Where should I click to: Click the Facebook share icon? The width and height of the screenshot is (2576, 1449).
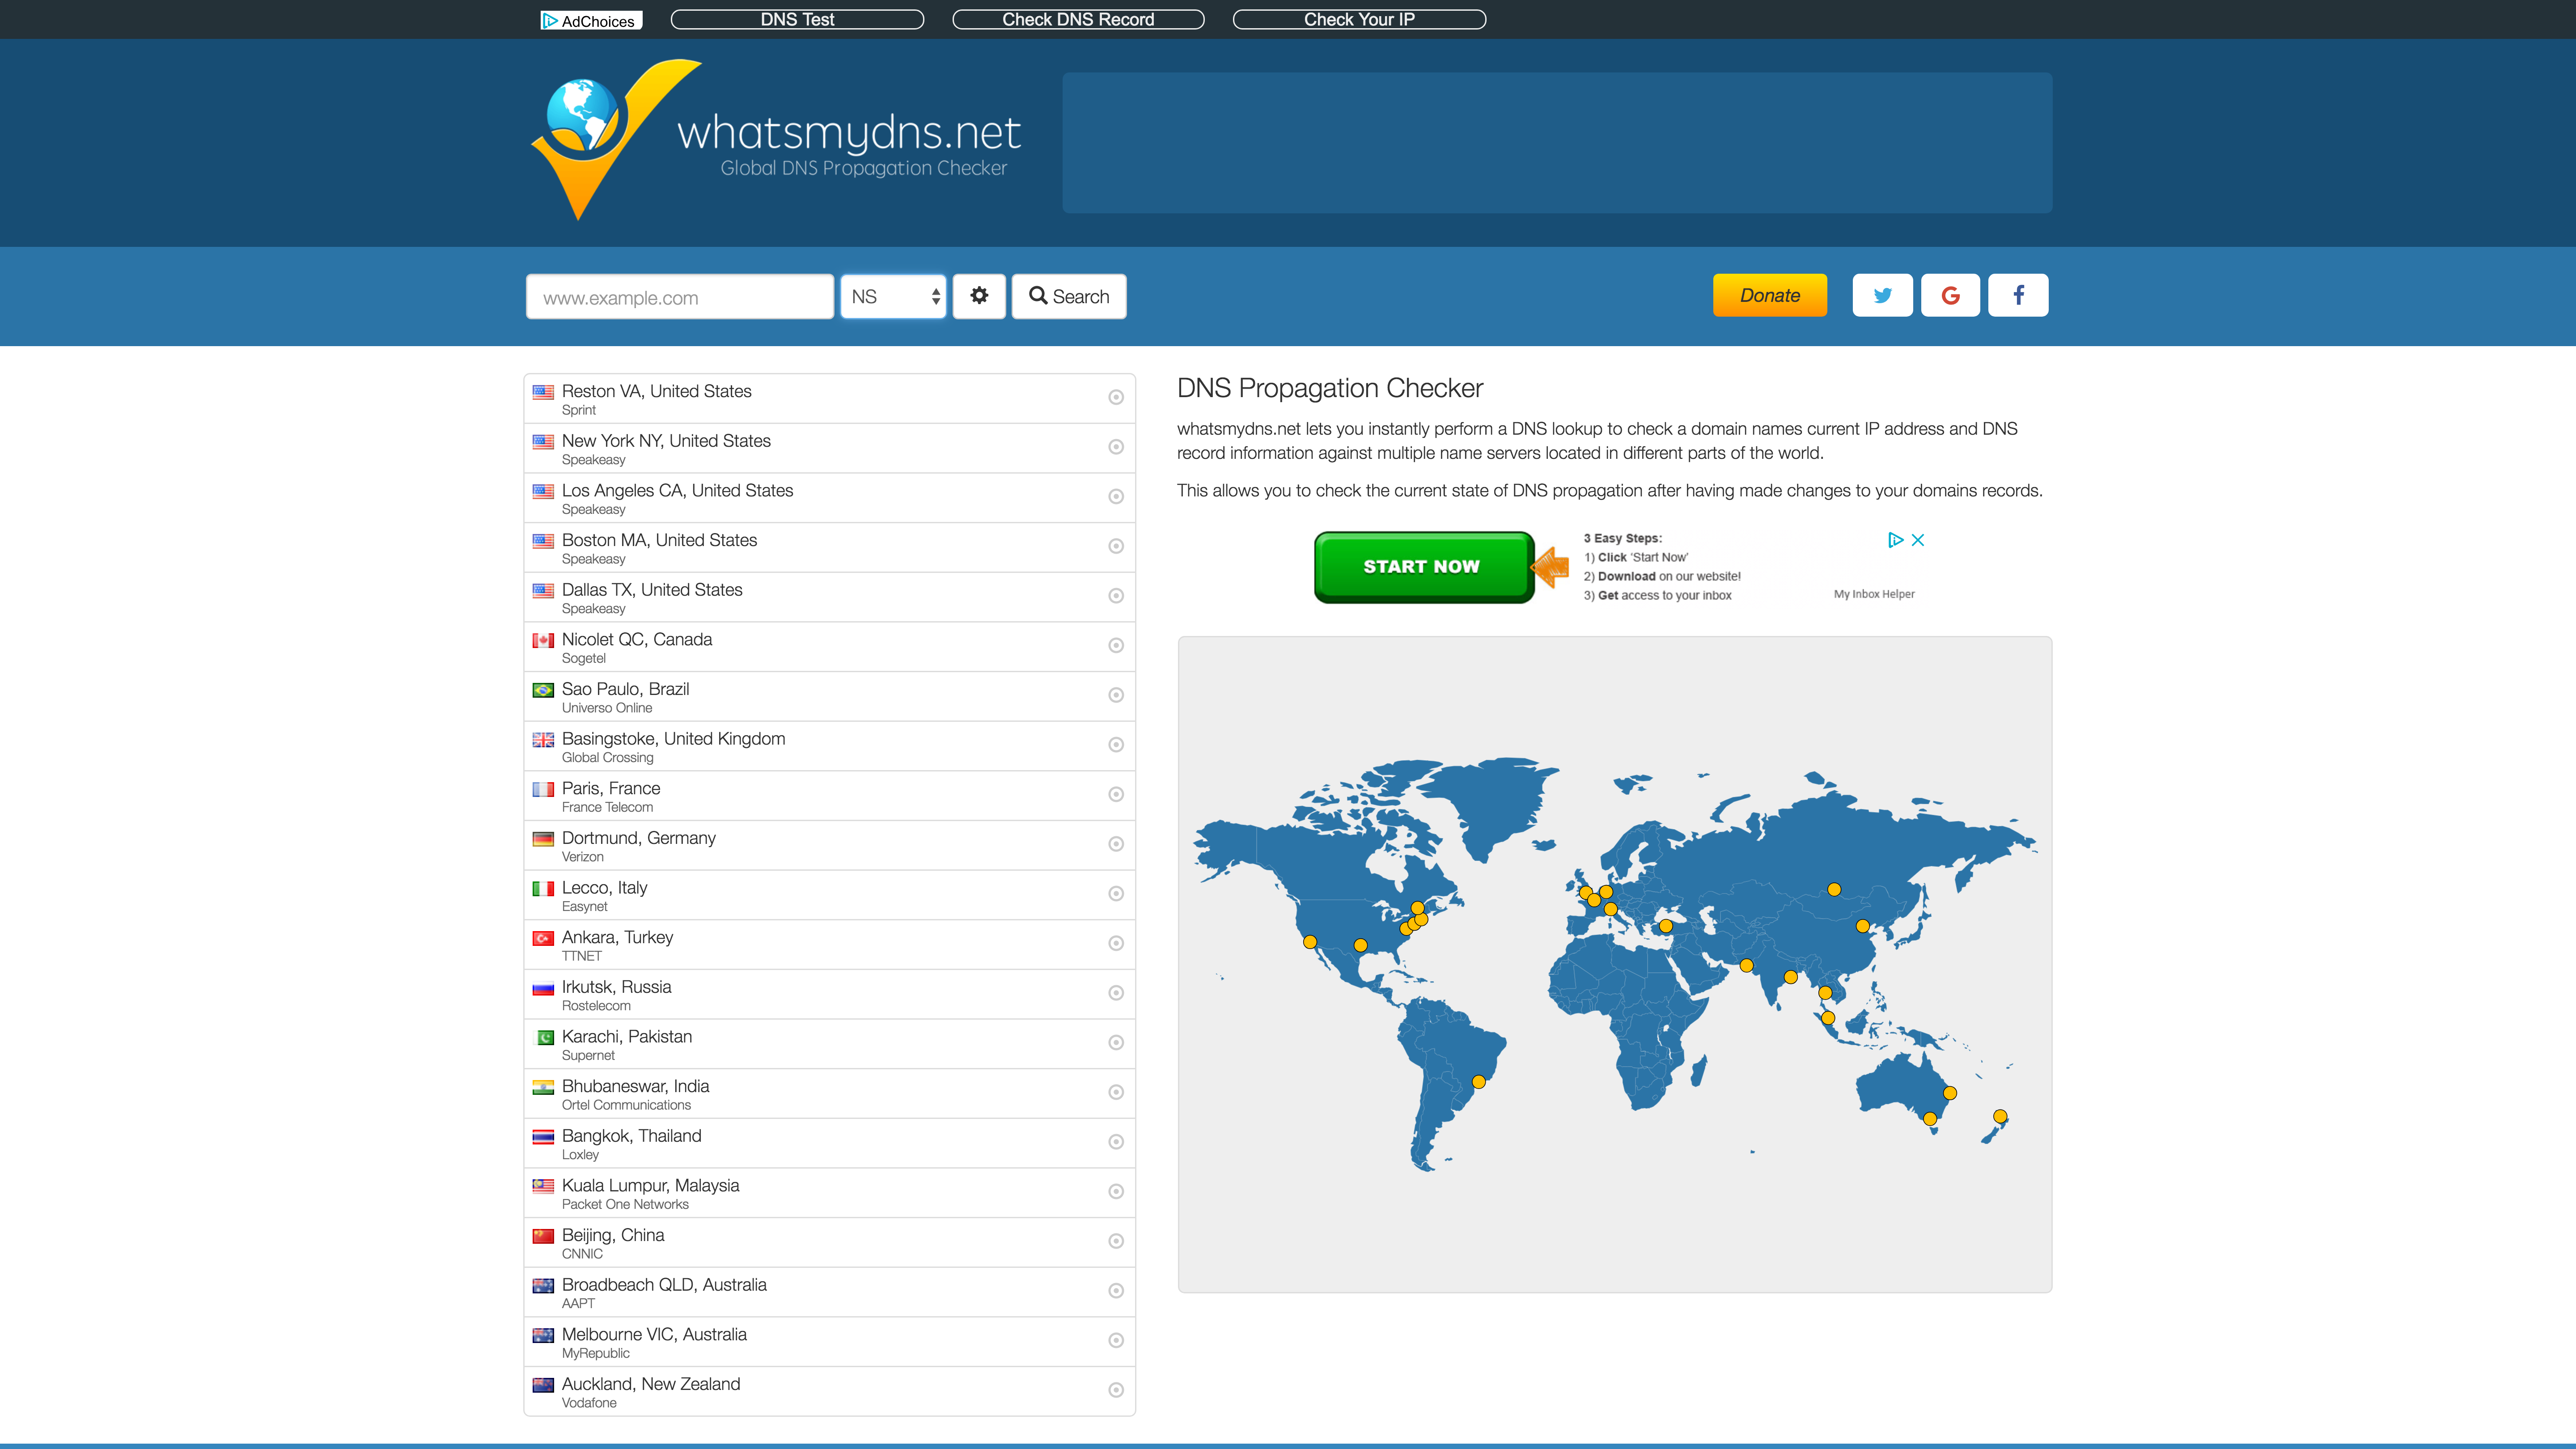(x=2017, y=296)
